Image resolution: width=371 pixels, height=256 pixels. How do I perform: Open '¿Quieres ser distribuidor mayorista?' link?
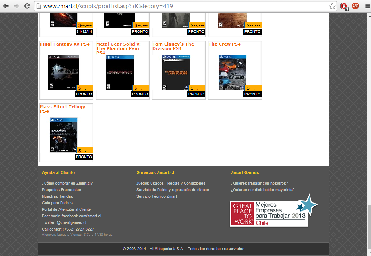(263, 190)
